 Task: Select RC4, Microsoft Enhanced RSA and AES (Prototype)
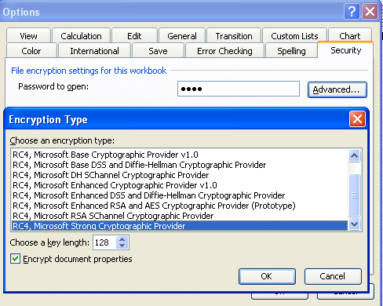180,206
